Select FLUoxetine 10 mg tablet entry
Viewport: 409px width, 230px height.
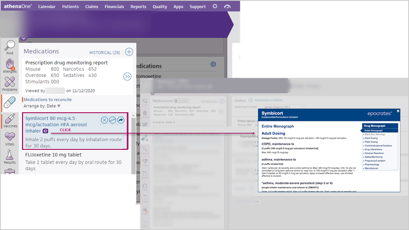click(x=53, y=155)
